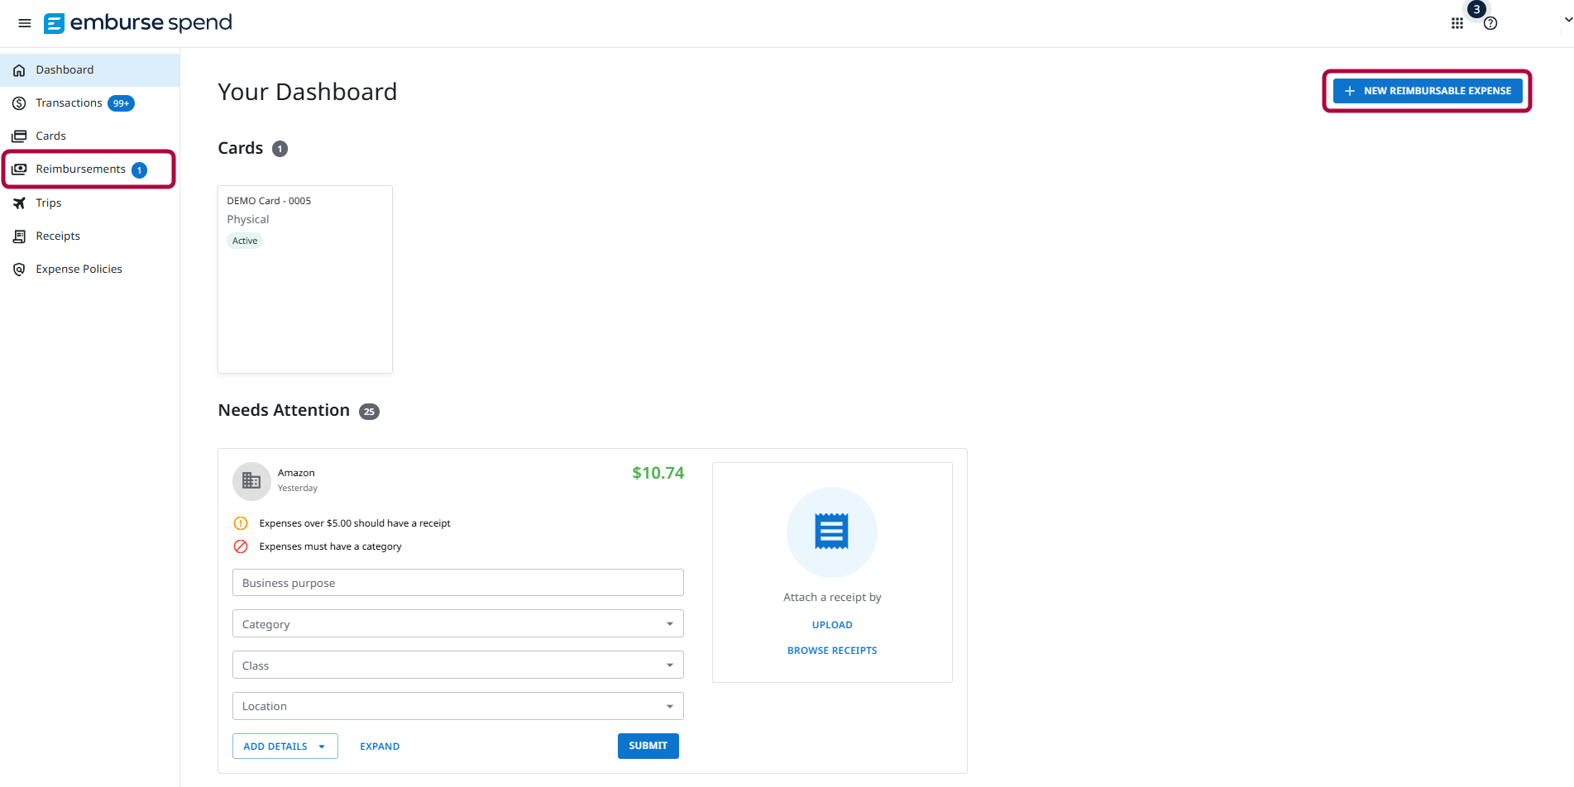This screenshot has height=787, width=1574.
Task: Click the Cards icon in sidebar
Action: coord(19,136)
